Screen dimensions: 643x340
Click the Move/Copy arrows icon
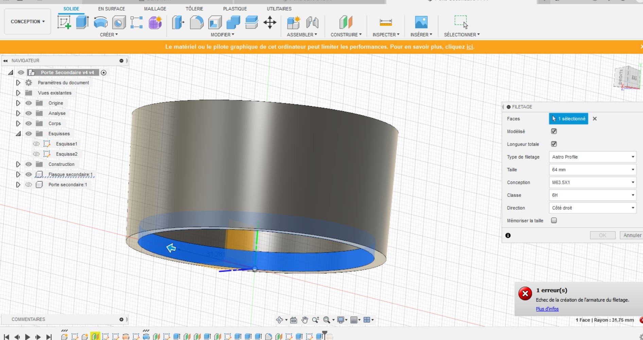point(270,22)
